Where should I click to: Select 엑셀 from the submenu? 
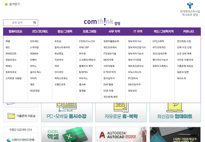coord(8,41)
